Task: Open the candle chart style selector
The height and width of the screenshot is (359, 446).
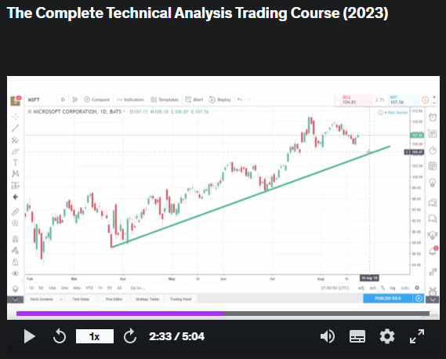Action: (x=75, y=100)
